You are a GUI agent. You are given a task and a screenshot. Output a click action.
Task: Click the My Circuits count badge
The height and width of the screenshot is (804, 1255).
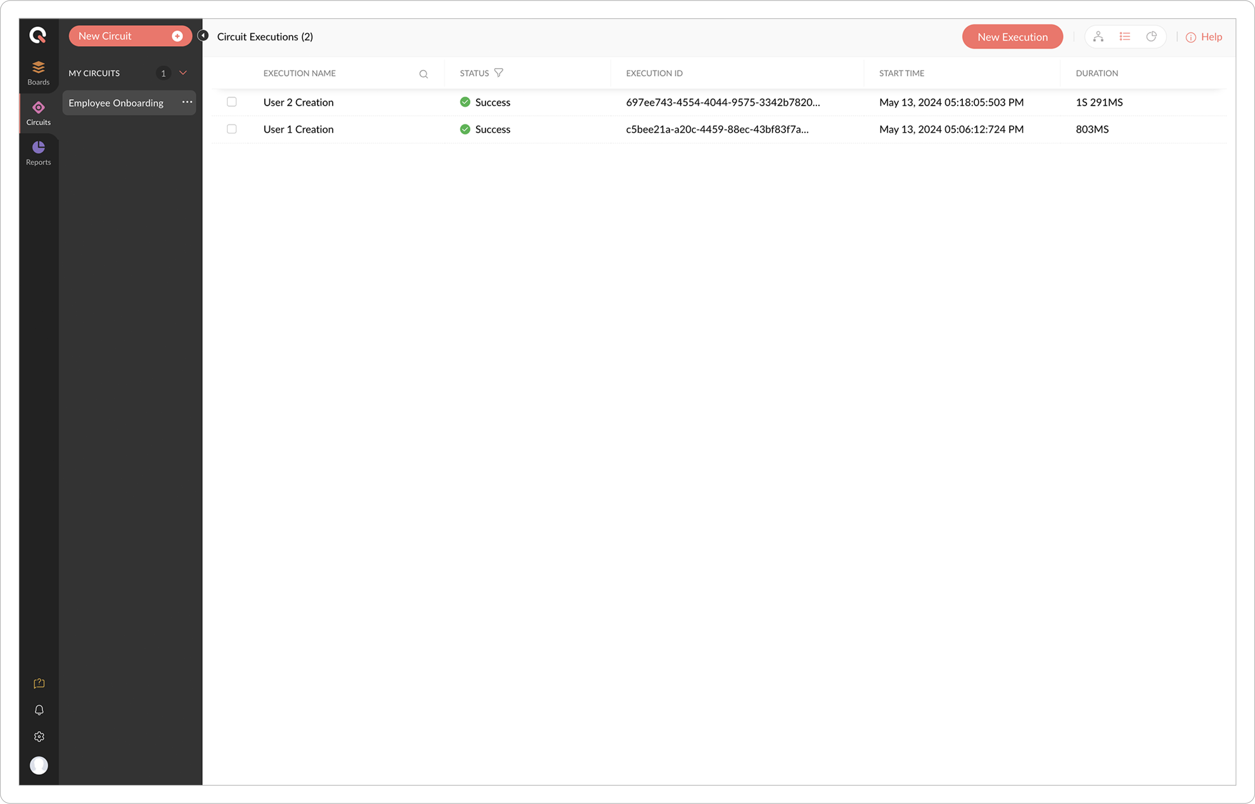point(164,73)
